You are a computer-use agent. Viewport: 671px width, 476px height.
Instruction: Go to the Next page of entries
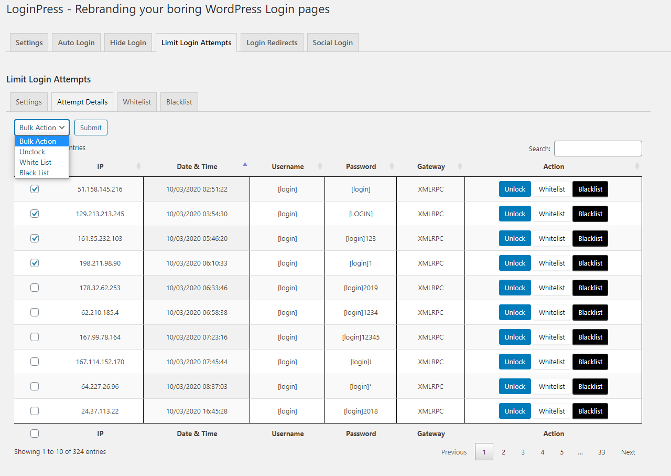pyautogui.click(x=628, y=452)
